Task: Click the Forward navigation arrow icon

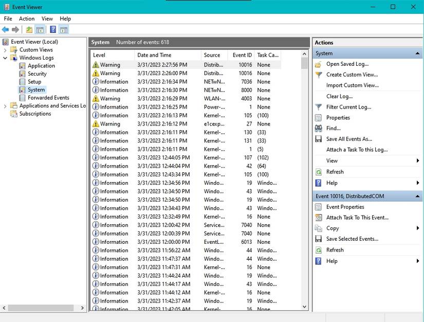Action: [x=14, y=29]
